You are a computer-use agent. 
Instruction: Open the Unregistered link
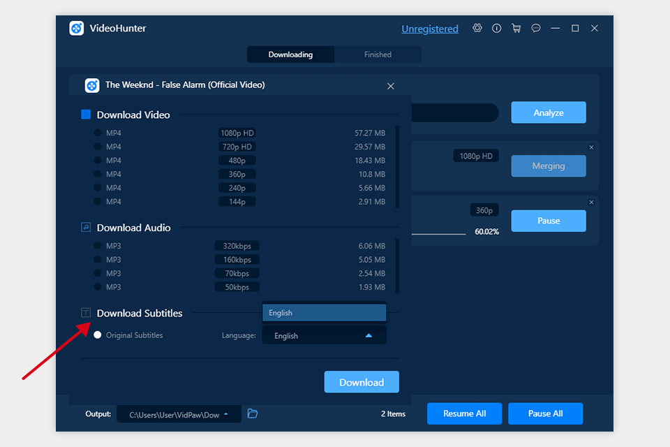pos(430,29)
